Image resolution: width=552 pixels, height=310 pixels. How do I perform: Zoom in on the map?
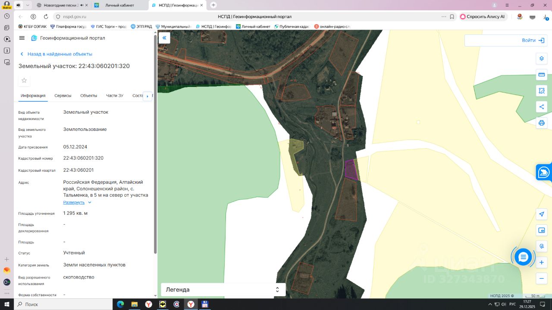pos(542,263)
